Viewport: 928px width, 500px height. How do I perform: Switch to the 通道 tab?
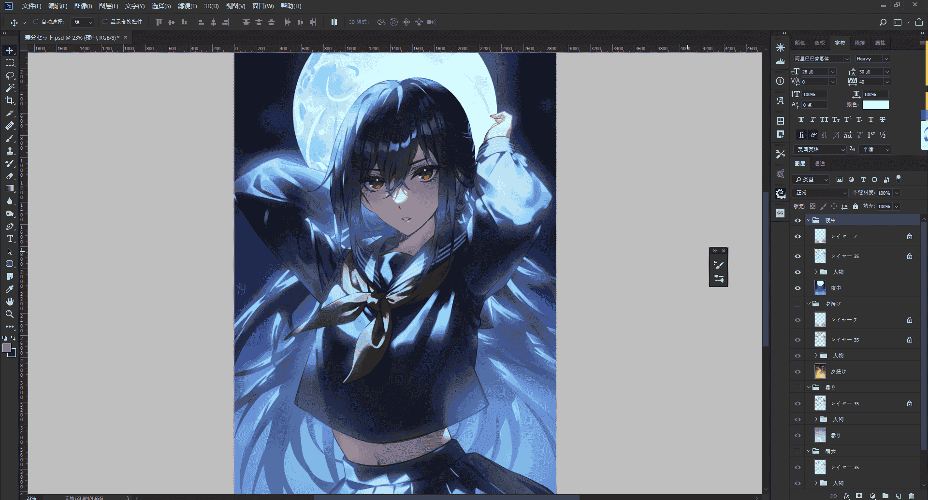click(x=820, y=164)
